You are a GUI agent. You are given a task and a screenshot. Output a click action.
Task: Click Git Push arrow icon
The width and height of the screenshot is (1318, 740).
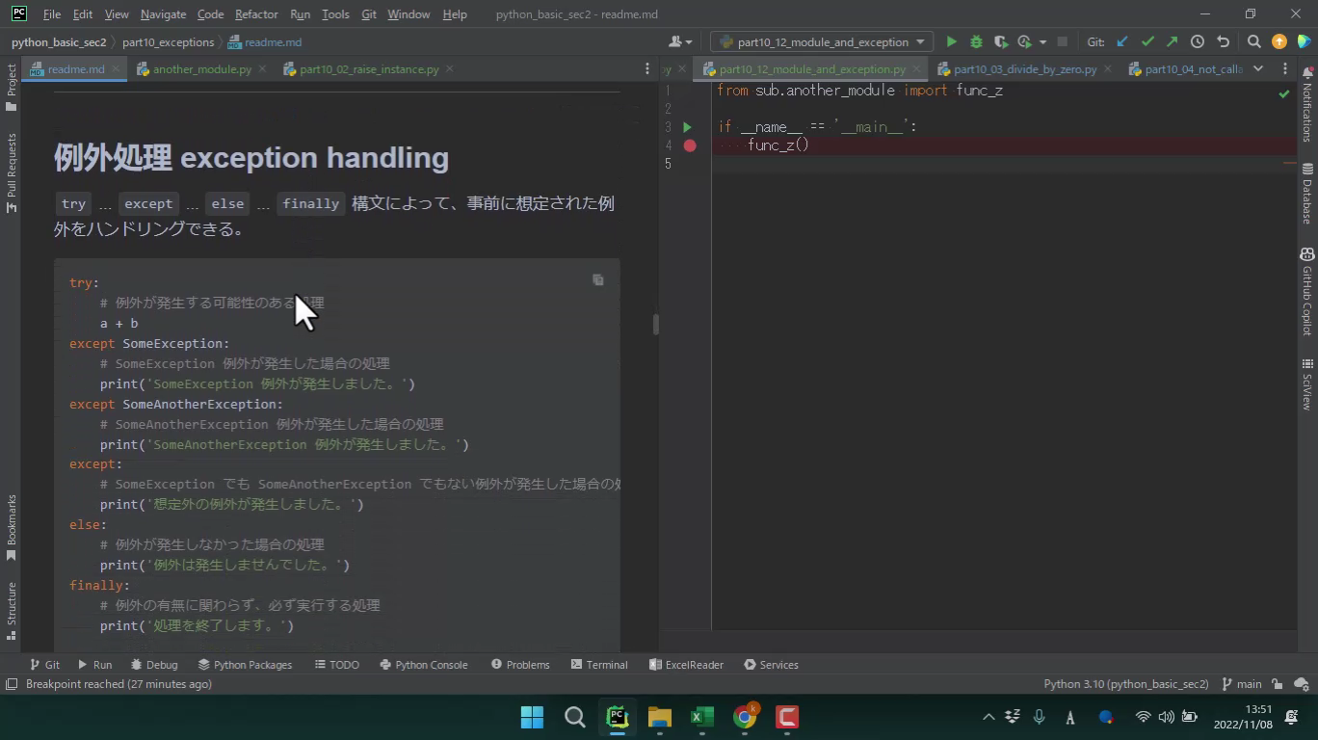(1172, 41)
